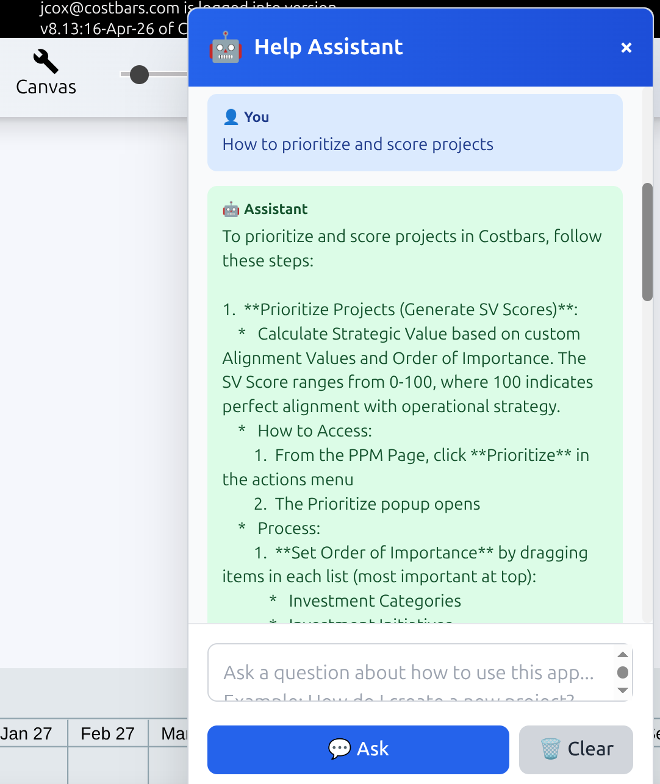Click the Ask button

tap(358, 749)
